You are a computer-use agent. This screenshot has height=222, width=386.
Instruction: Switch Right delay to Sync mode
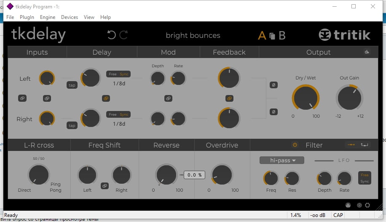click(124, 114)
